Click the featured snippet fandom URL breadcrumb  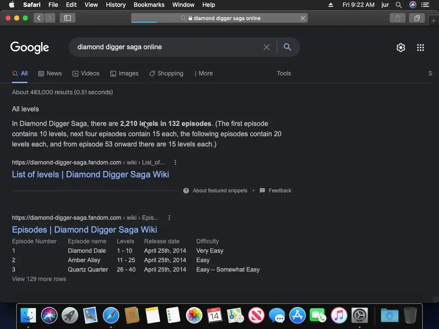tap(88, 162)
